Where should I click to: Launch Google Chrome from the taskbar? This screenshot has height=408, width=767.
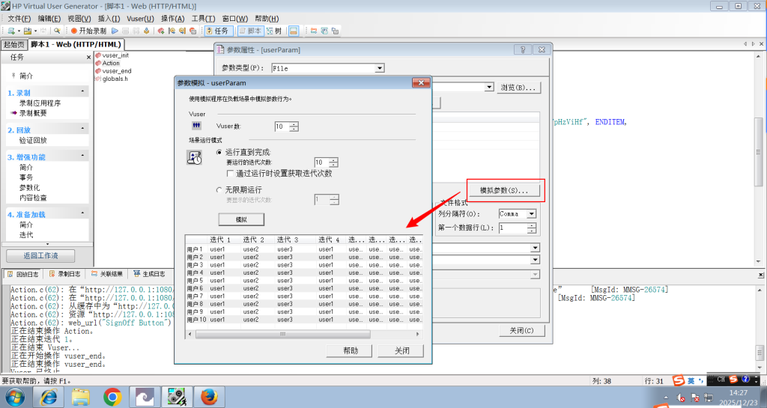112,396
